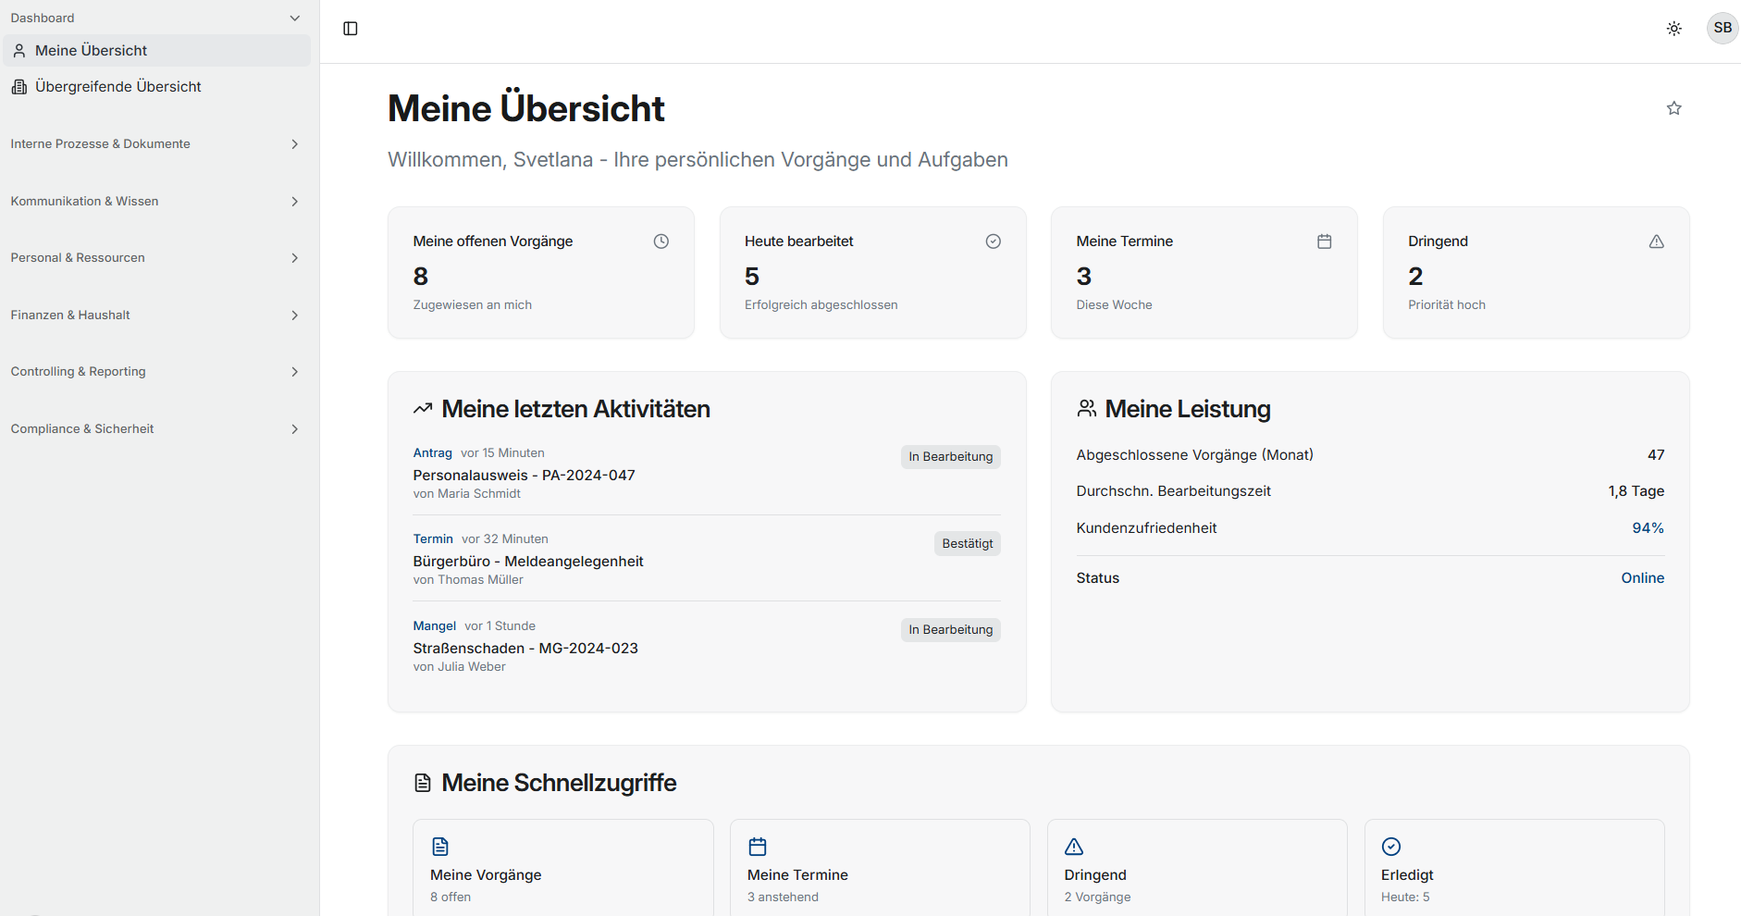Open the Interne Prozesse & Dokumente menu label
This screenshot has height=916, width=1741.
(x=100, y=144)
